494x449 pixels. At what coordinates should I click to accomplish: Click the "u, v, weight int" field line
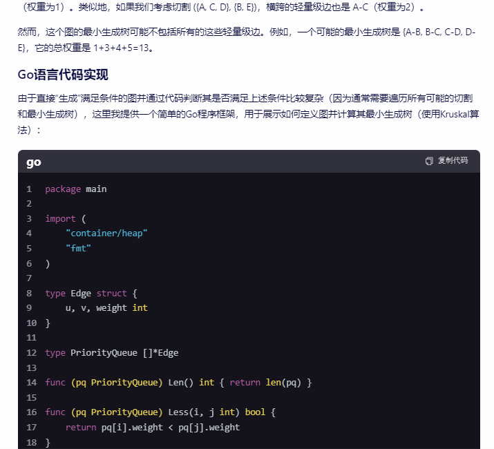click(x=106, y=308)
